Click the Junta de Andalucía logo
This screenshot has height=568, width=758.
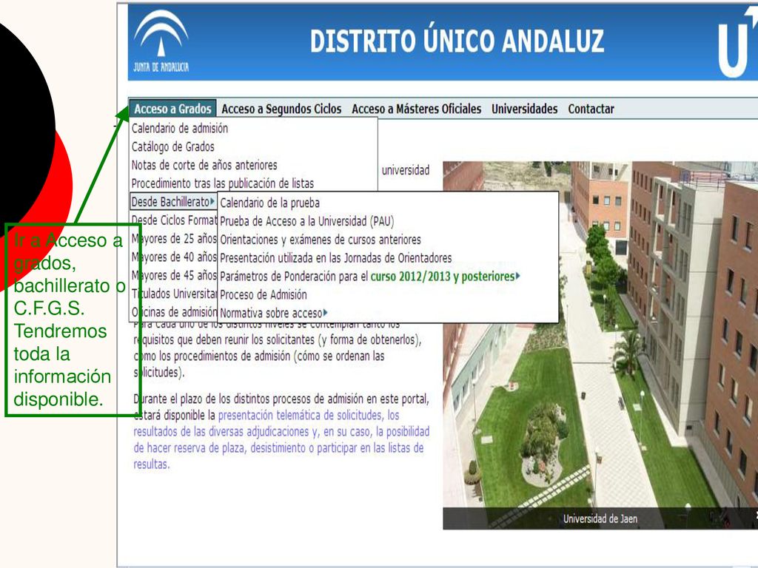tap(161, 41)
